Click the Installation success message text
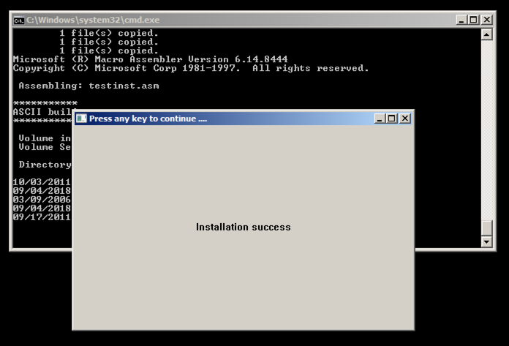The image size is (509, 346). click(243, 227)
